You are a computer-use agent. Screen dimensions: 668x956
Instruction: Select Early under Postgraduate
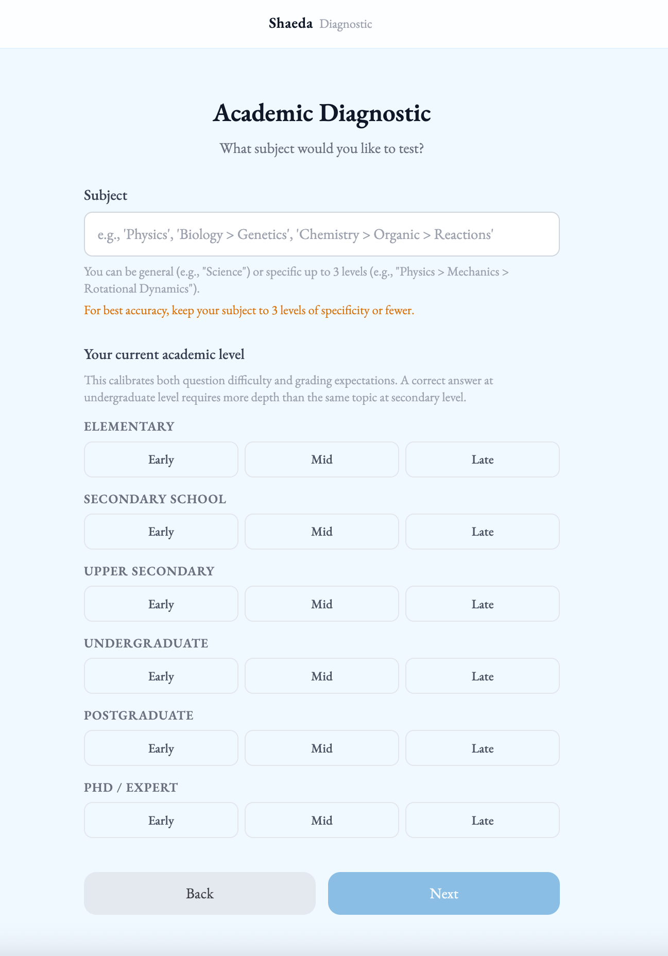point(161,748)
